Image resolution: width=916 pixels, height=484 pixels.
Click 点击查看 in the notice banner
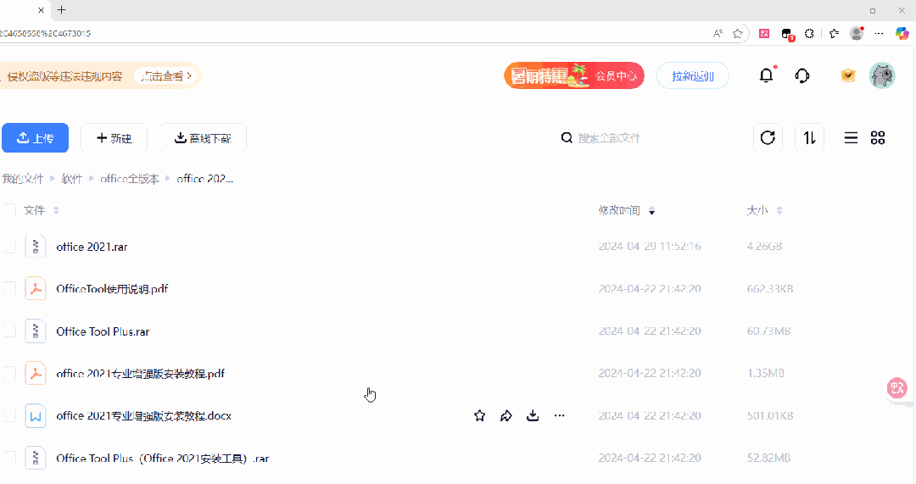166,76
